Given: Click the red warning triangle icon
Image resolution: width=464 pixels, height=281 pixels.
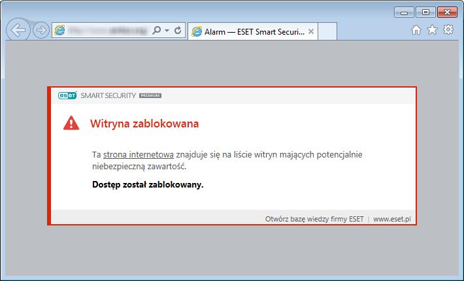Looking at the screenshot, I should click(71, 123).
